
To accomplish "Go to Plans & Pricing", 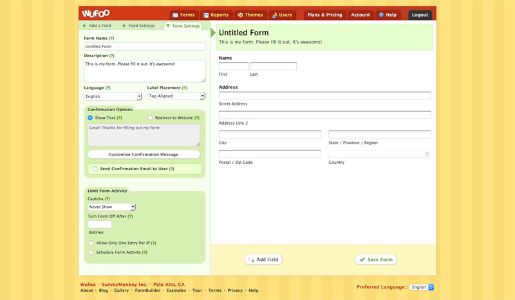I will pos(324,15).
